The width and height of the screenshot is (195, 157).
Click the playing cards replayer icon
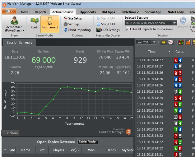pyautogui.click(x=170, y=42)
